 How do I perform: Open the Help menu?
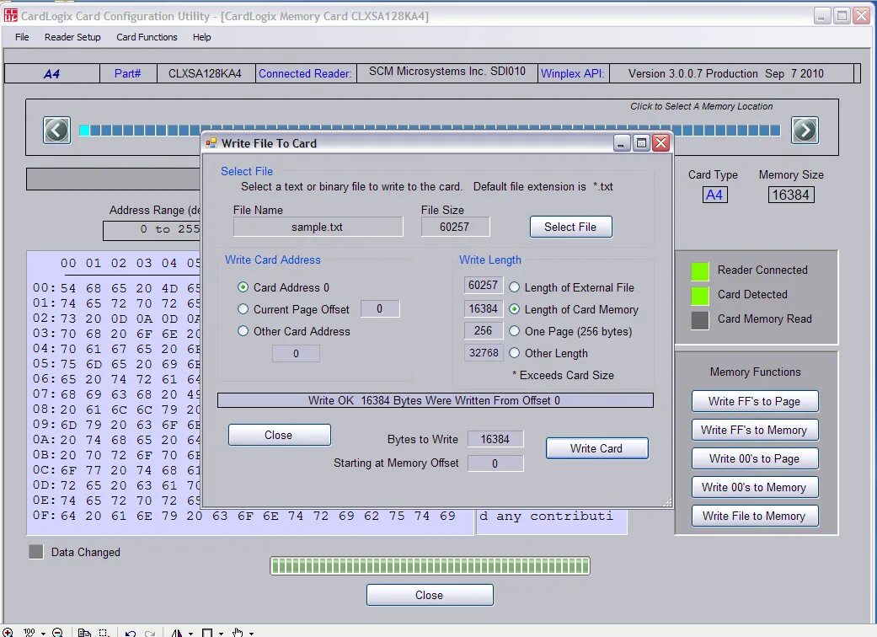point(202,37)
